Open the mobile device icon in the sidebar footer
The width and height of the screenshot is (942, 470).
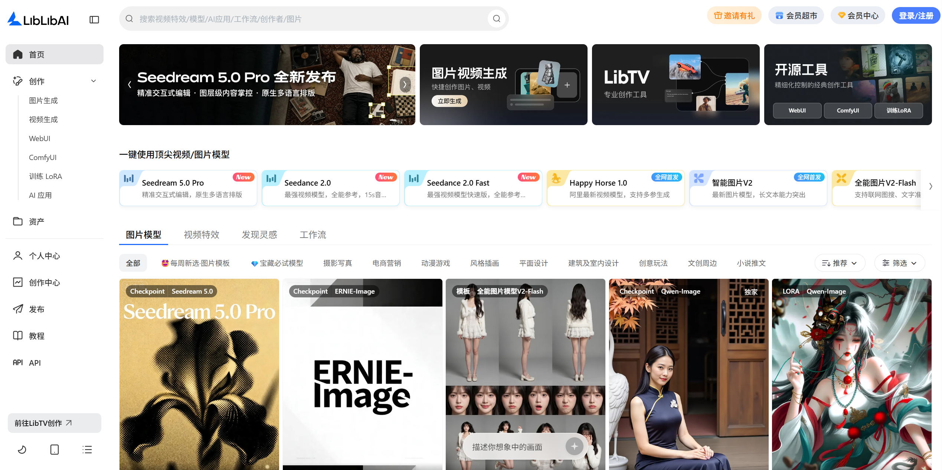(55, 450)
